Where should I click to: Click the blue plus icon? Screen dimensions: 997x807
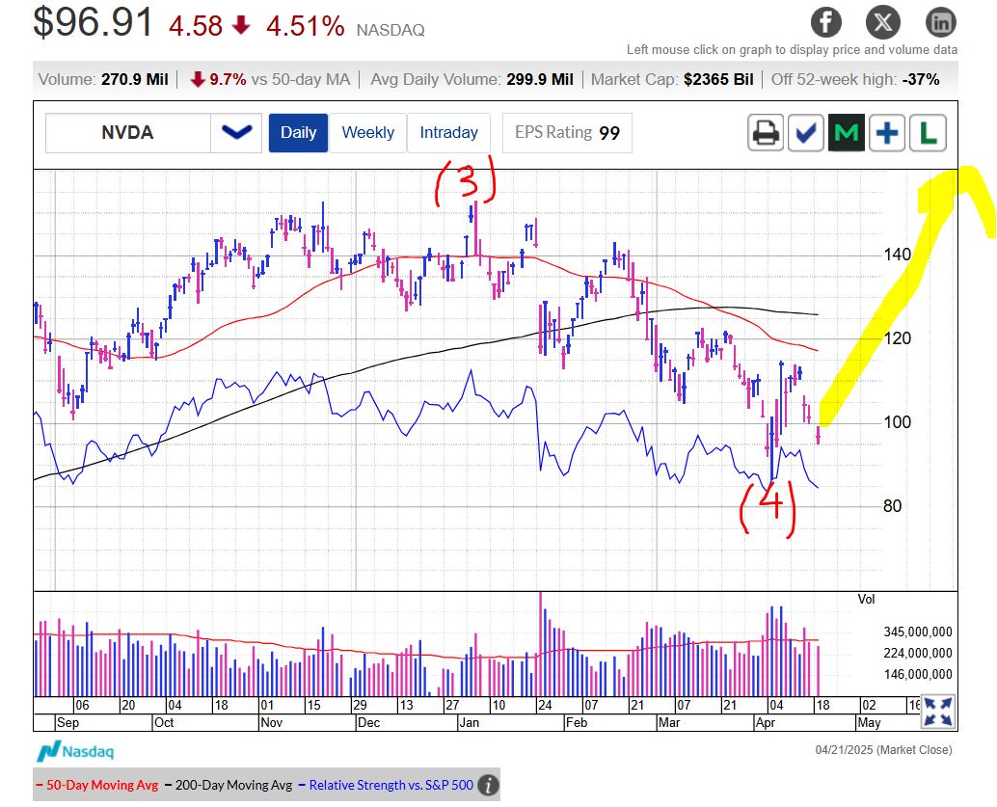[x=887, y=133]
